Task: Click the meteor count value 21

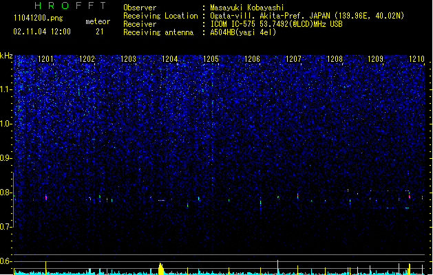Action: (100, 32)
